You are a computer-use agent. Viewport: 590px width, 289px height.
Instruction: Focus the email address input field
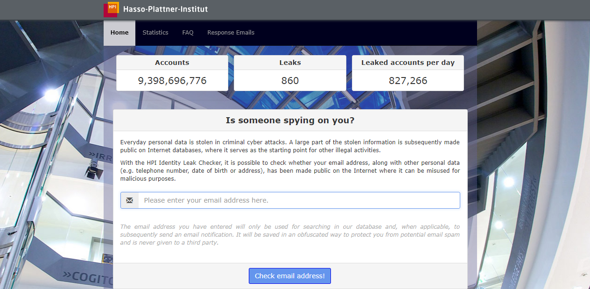click(x=299, y=200)
